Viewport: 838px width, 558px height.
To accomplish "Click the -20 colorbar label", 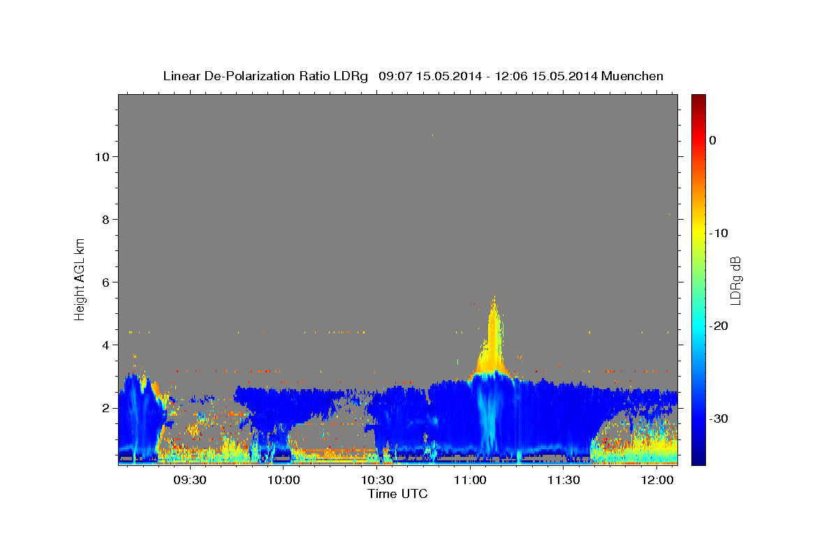I will click(x=718, y=326).
